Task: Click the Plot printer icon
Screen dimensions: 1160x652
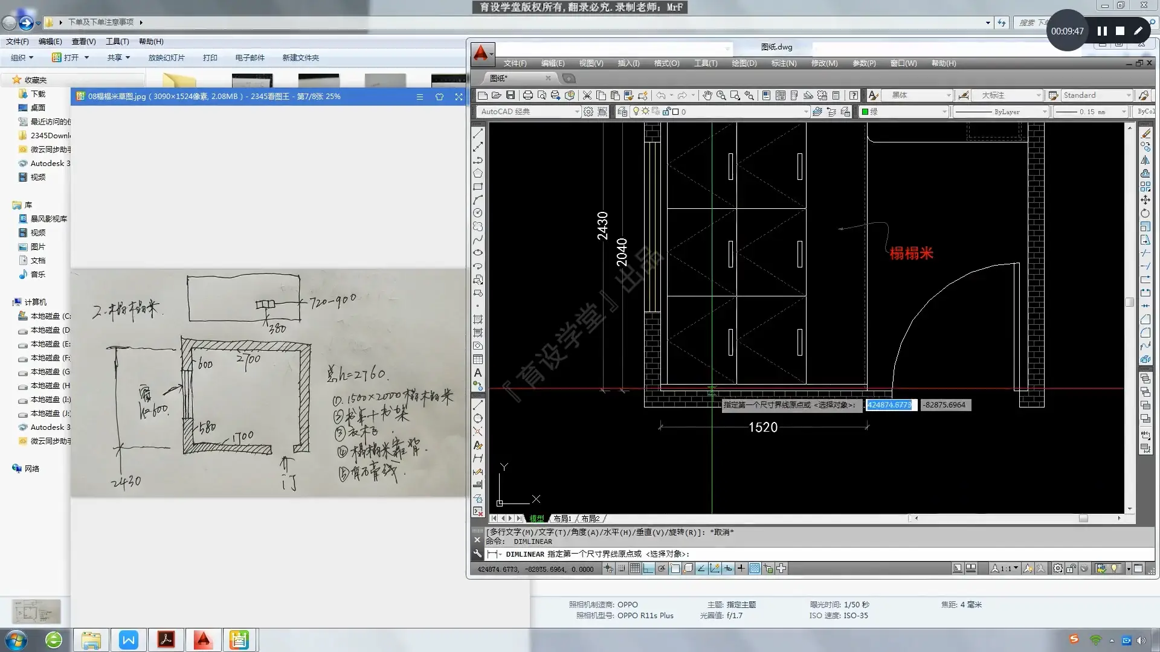Action: tap(527, 95)
